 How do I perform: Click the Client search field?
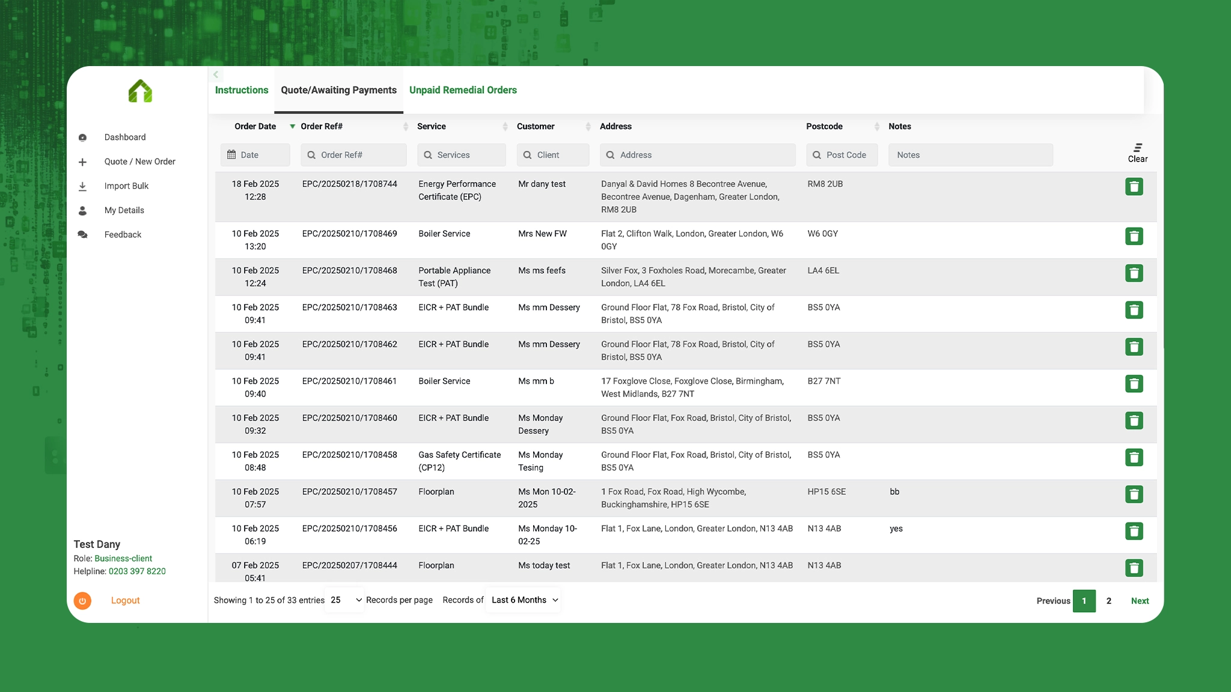pos(553,155)
